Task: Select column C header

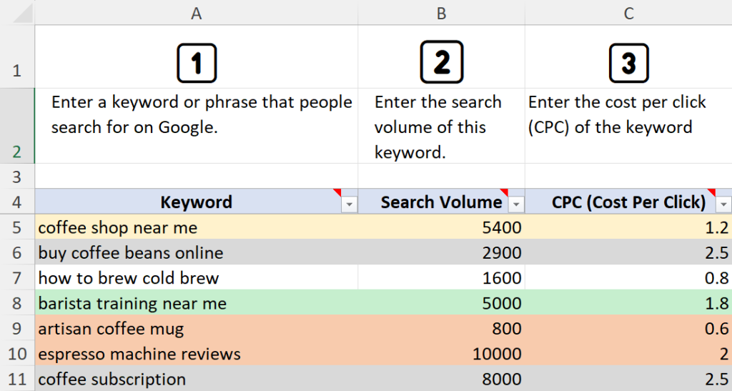Action: 628,13
